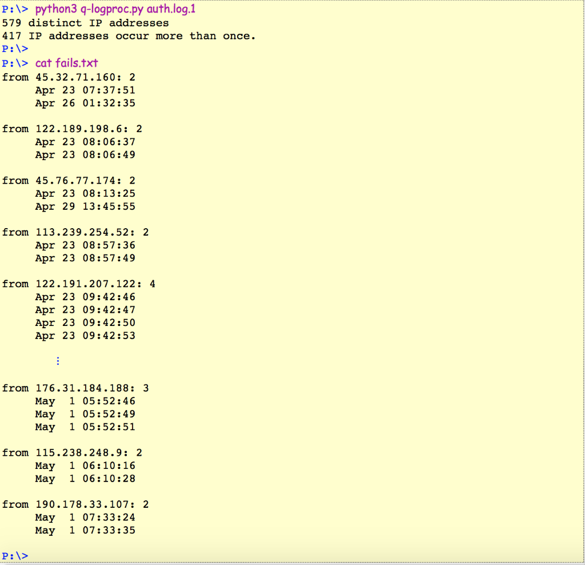This screenshot has height=565, width=585.
Task: Select the timestamp 'May 1 05:52:46'
Action: (x=86, y=401)
